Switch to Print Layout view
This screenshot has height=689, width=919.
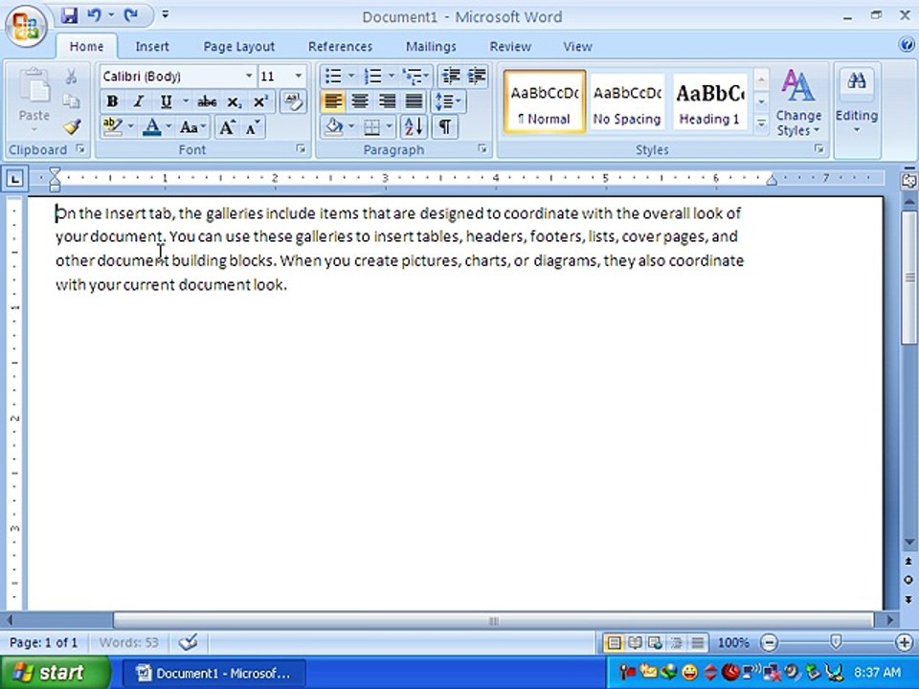click(x=614, y=643)
